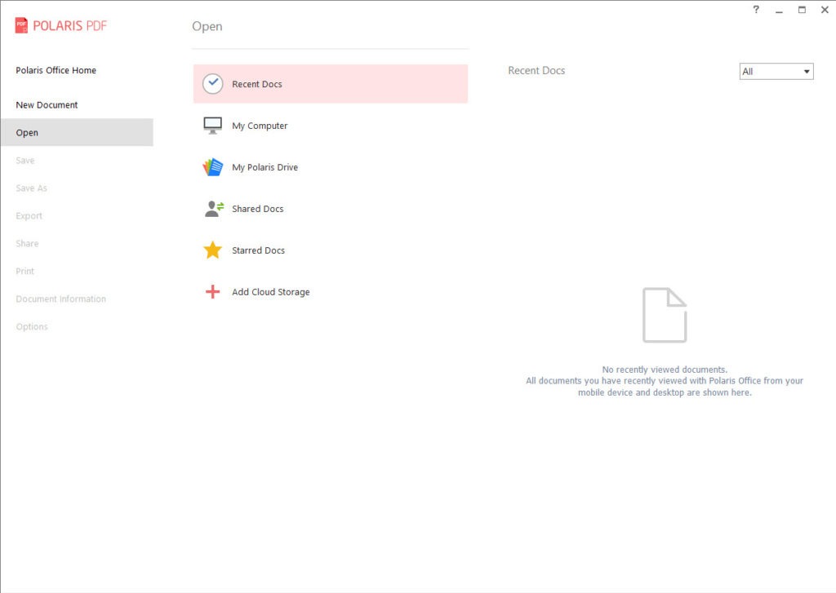Click the 'Open' page heading

(207, 27)
